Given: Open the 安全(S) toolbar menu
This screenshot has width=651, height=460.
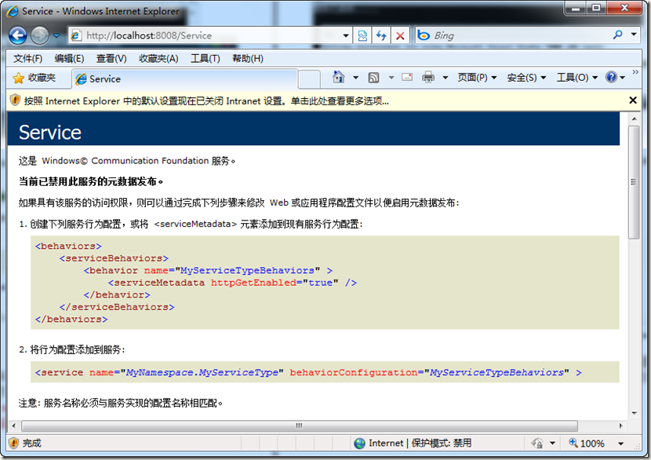Looking at the screenshot, I should (526, 78).
